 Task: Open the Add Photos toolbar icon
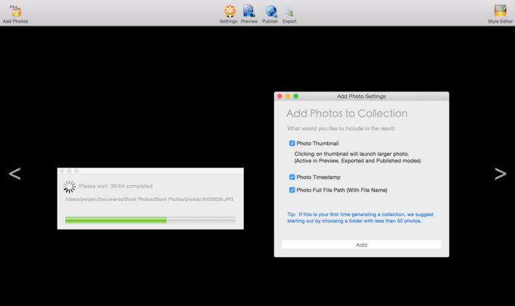click(x=15, y=14)
